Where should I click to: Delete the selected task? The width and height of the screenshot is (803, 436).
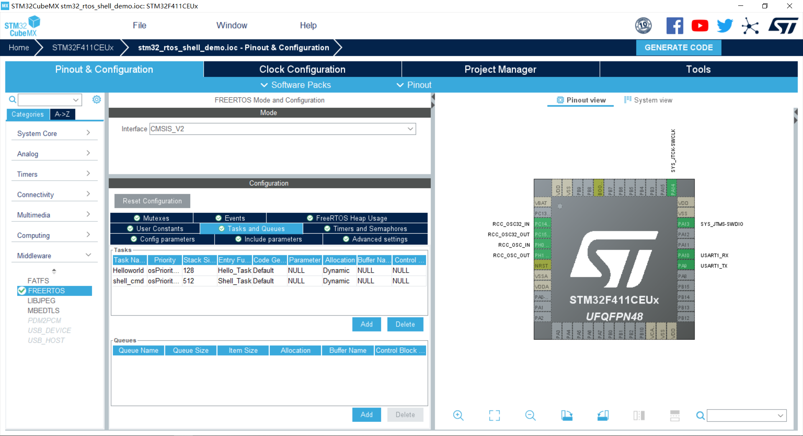click(x=405, y=324)
